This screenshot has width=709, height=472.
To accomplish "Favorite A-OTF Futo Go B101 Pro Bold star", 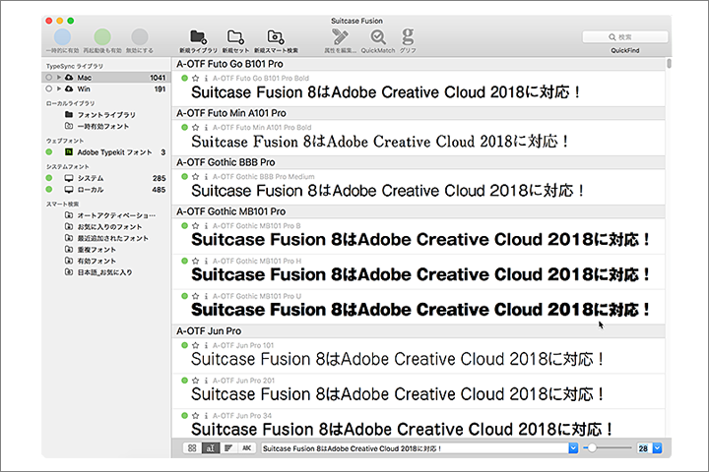I will pyautogui.click(x=195, y=78).
